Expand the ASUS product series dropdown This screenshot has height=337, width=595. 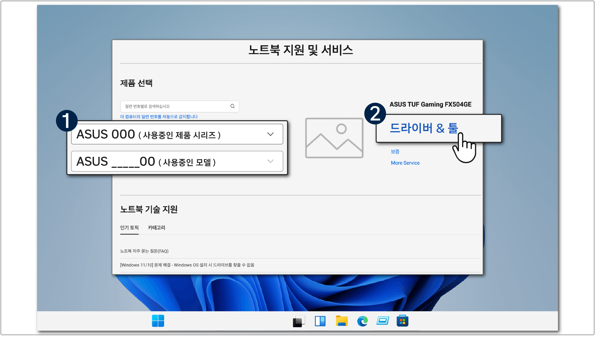[177, 134]
